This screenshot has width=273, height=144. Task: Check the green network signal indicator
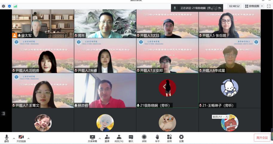tap(15, 6)
